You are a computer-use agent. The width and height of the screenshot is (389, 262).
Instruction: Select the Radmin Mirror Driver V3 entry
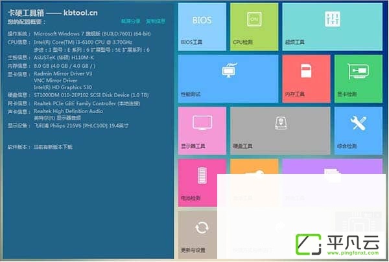tap(63, 74)
